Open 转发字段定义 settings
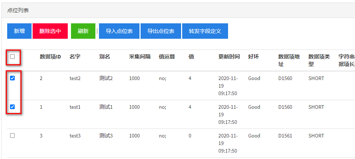Viewport: 355px width, 159px height. point(205,31)
